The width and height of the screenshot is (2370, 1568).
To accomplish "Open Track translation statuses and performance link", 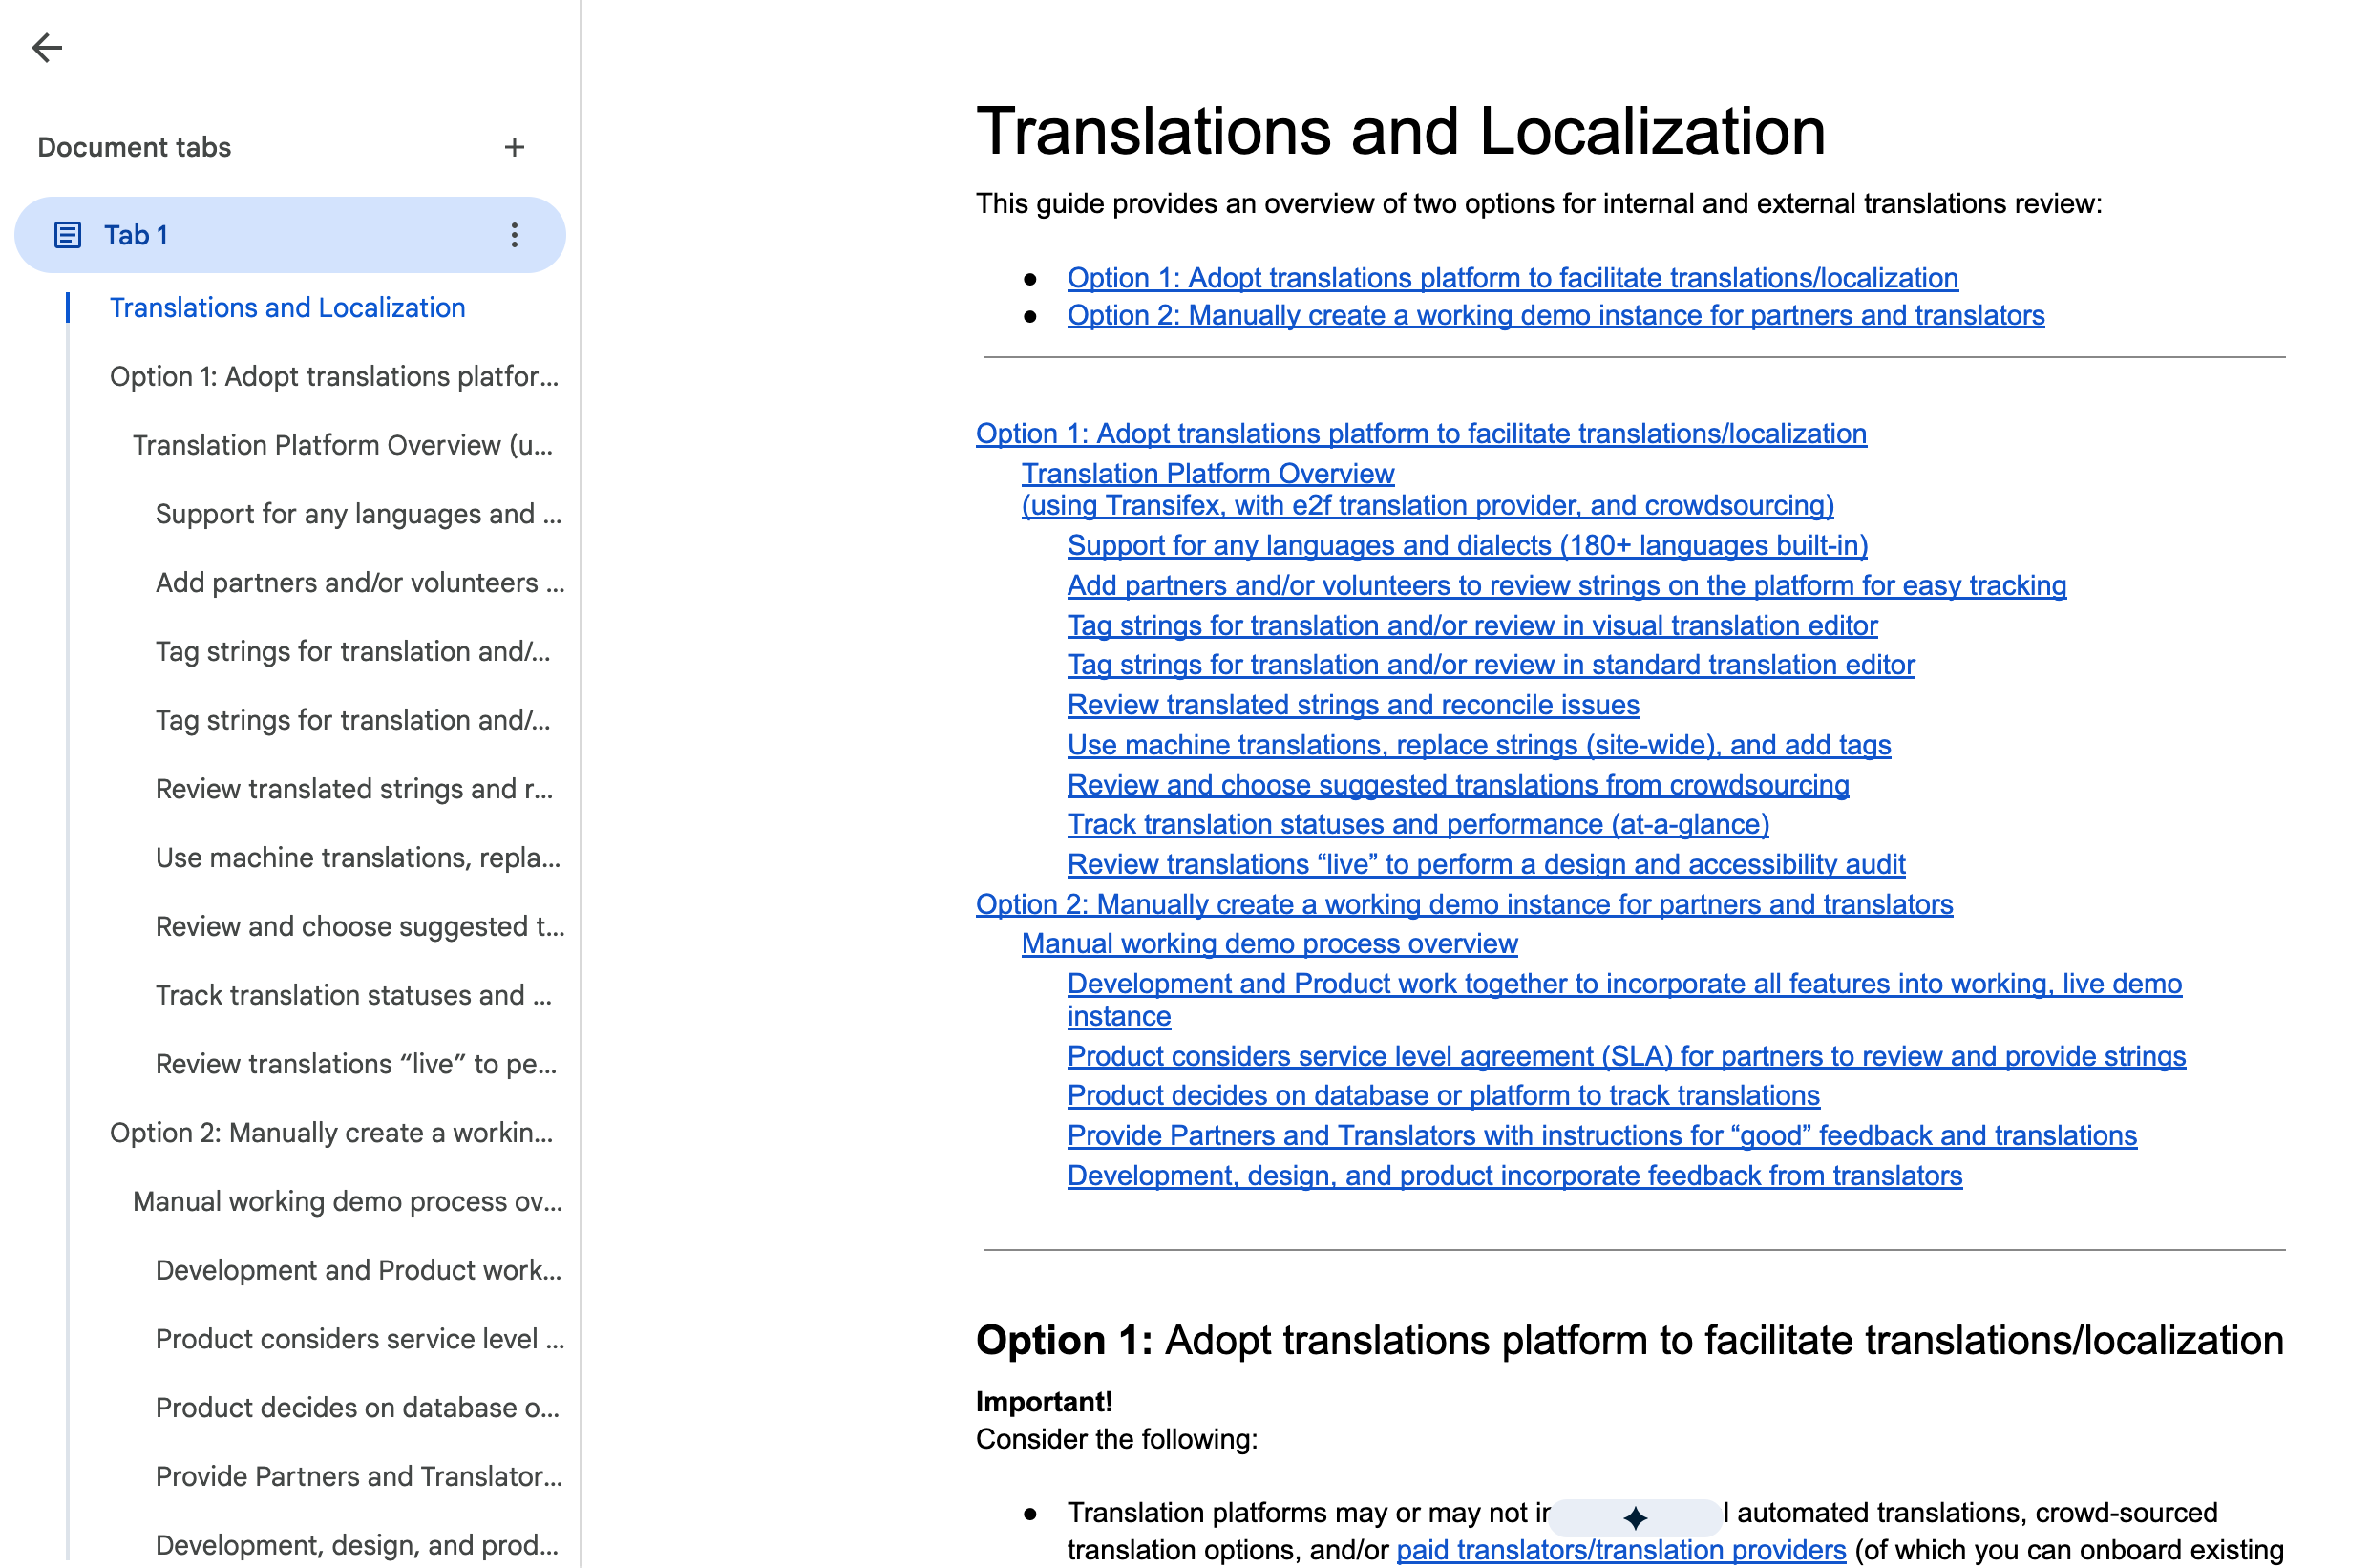I will (x=1418, y=824).
